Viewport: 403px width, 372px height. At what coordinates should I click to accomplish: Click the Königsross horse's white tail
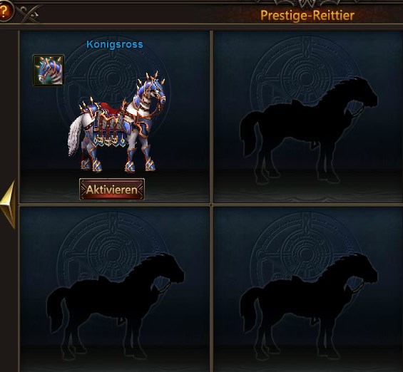click(76, 135)
